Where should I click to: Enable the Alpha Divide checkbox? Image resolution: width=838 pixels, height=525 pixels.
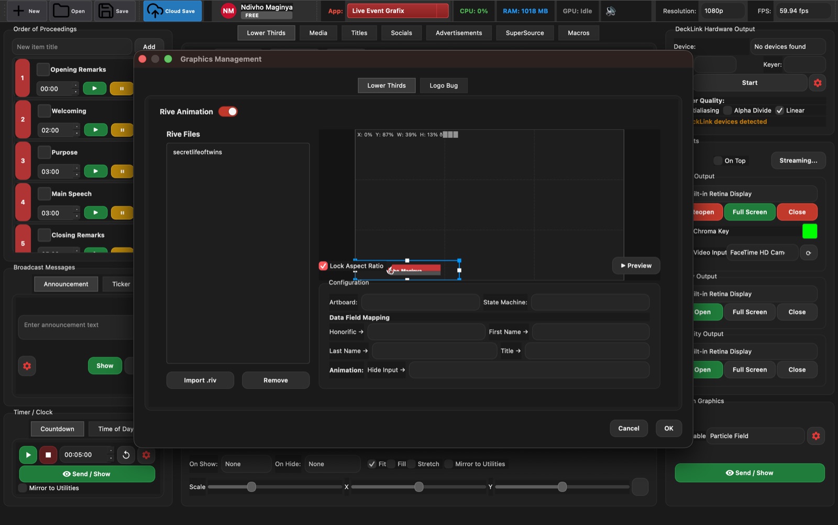(727, 110)
